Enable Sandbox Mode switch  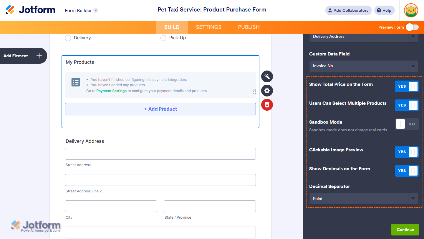(x=407, y=124)
